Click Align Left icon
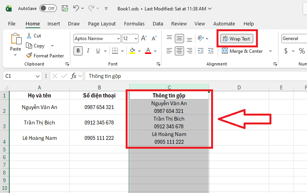 coord(169,51)
